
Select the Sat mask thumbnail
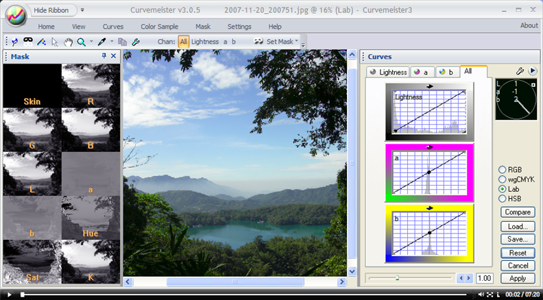(x=32, y=262)
